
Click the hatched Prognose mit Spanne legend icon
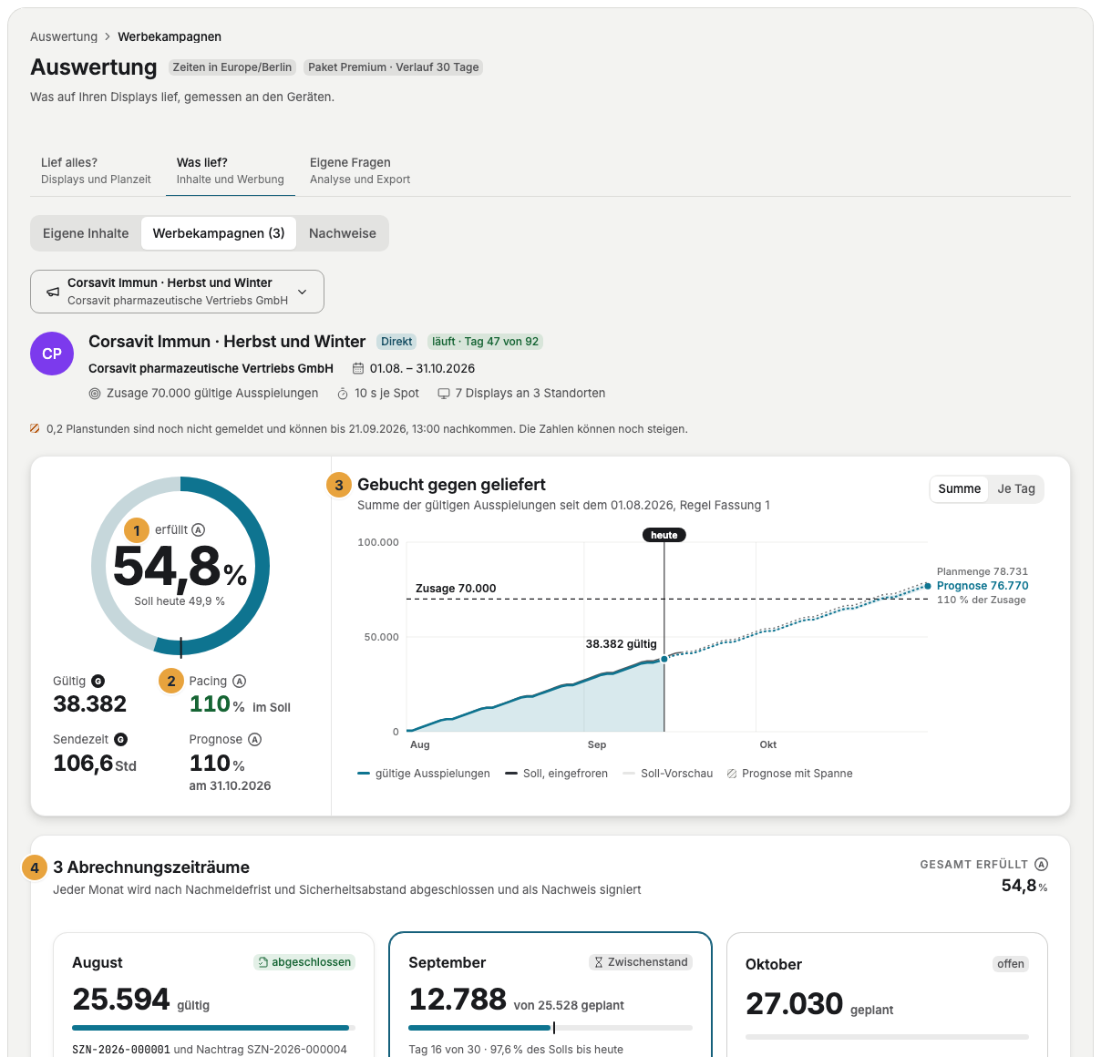732,774
